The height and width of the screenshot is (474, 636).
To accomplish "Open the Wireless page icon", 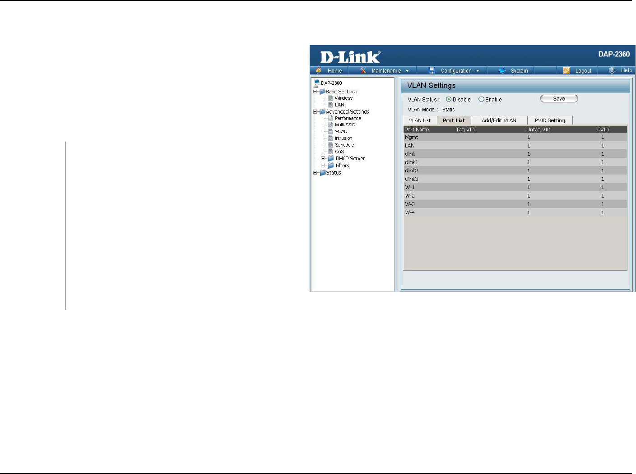I will (330, 98).
